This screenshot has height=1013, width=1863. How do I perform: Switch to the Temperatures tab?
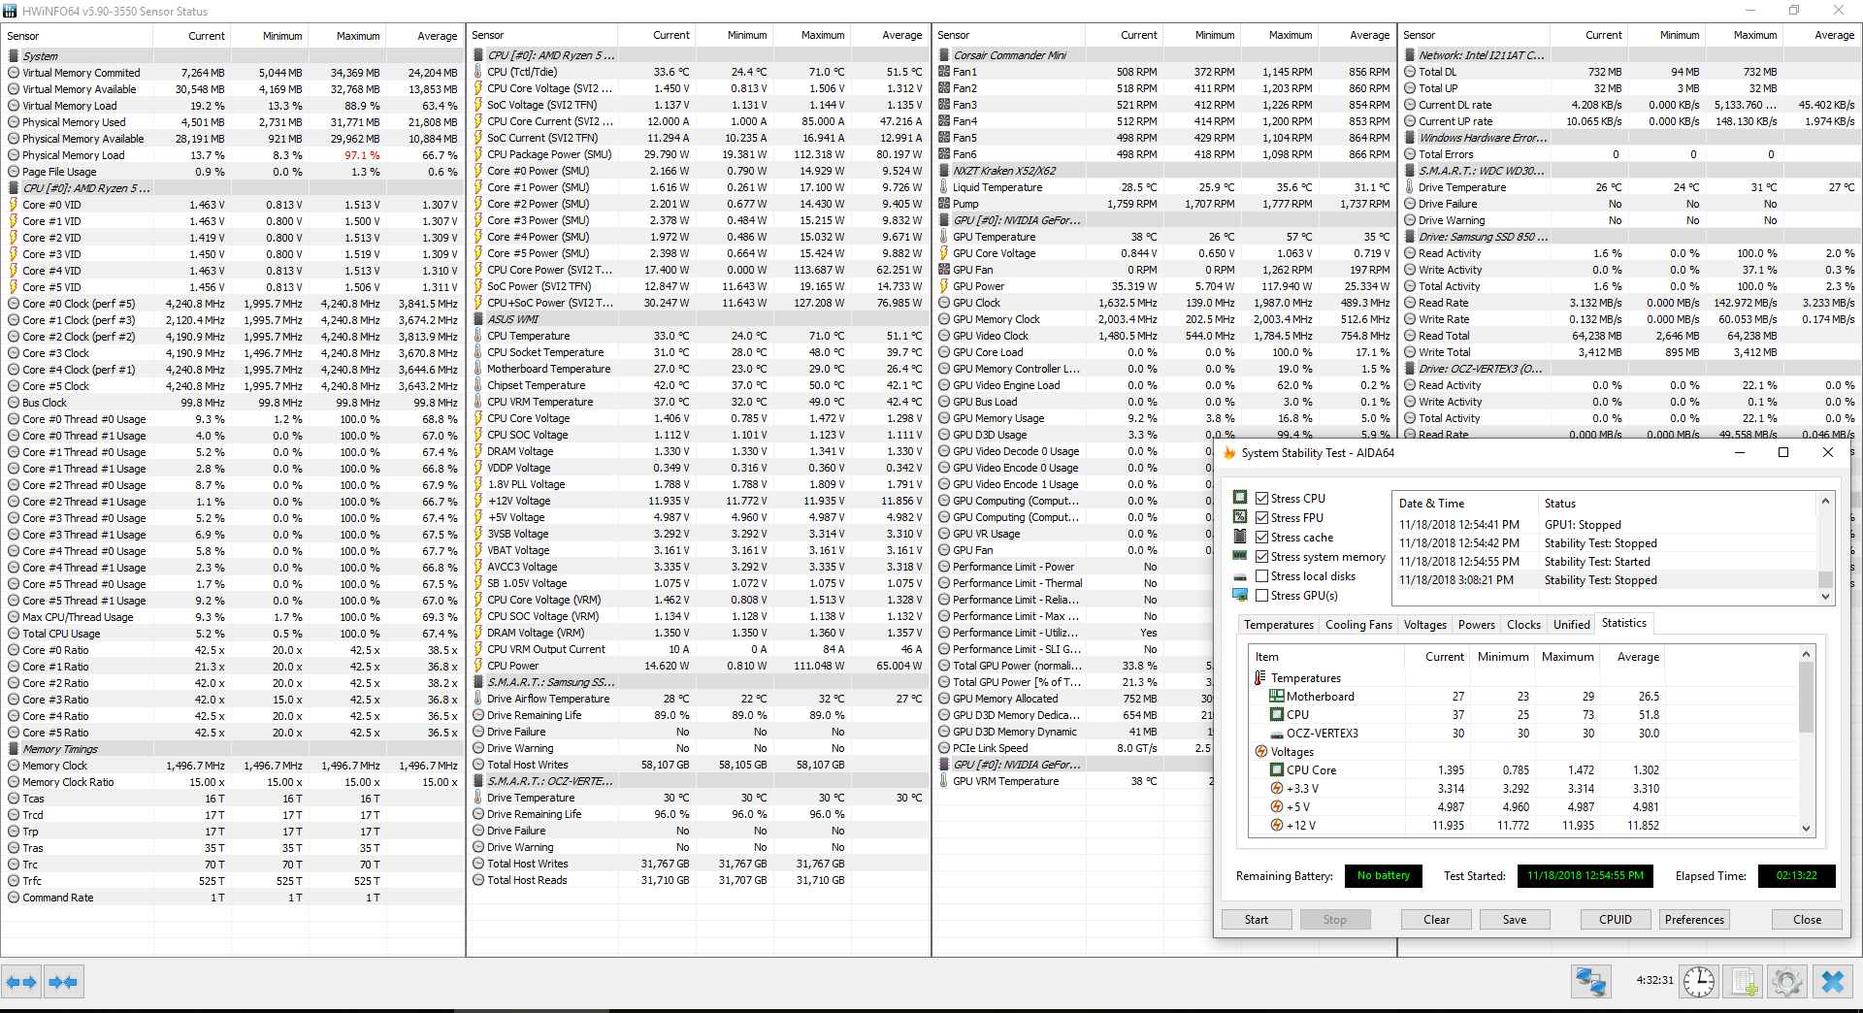coord(1278,625)
